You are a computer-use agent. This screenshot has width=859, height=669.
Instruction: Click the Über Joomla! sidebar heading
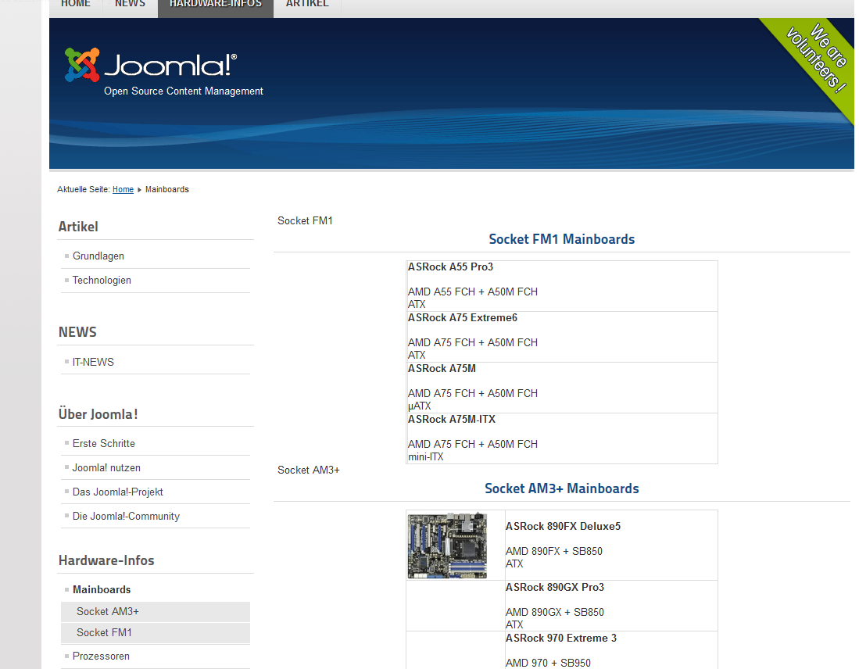(x=98, y=414)
